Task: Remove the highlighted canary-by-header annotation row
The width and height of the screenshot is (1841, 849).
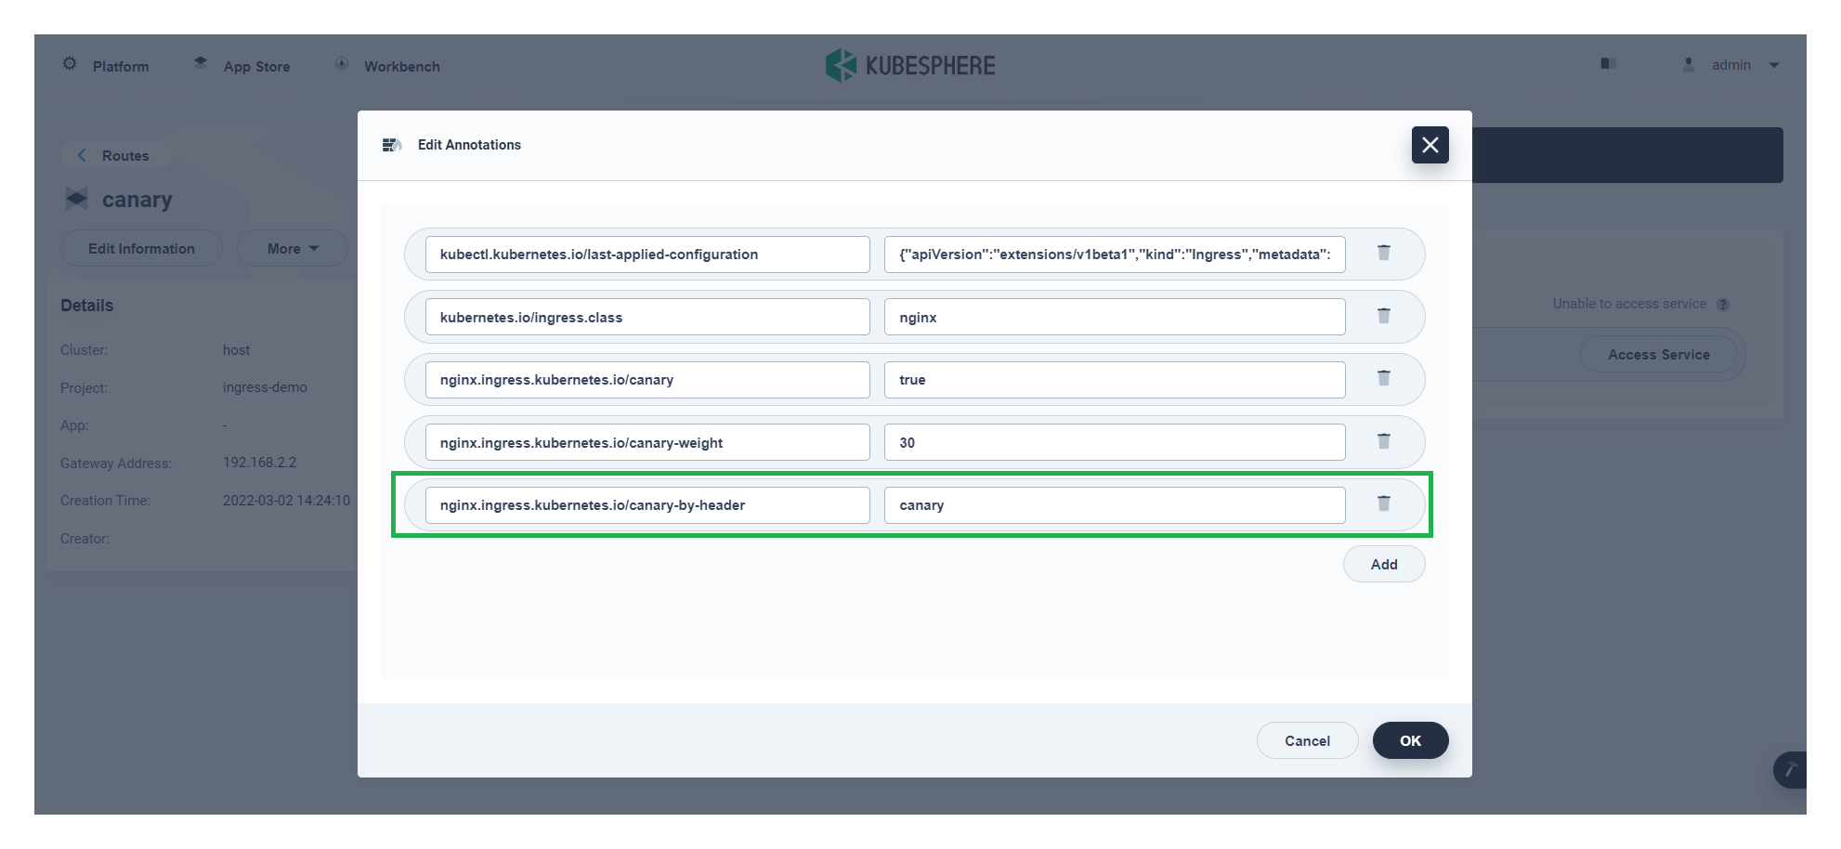Action: pos(1384,503)
